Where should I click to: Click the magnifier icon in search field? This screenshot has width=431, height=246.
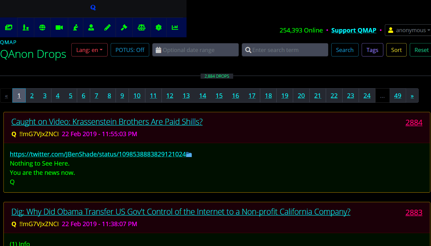coord(249,50)
